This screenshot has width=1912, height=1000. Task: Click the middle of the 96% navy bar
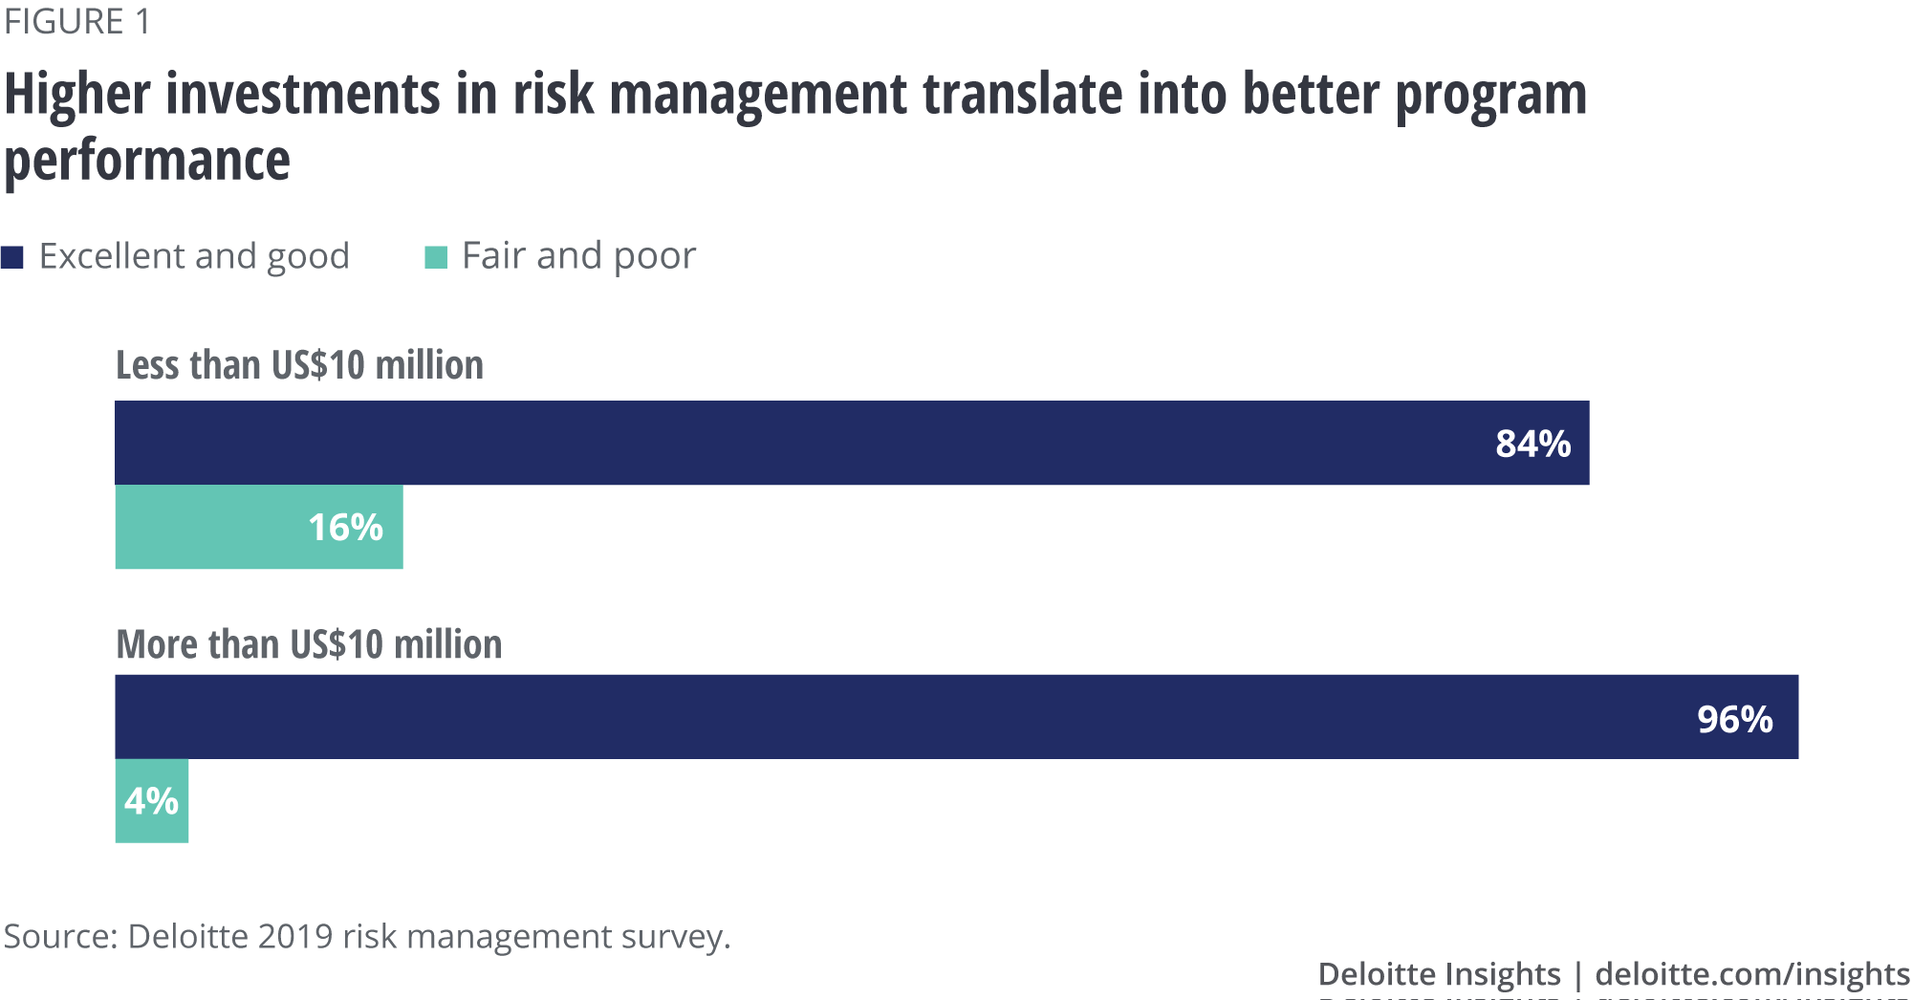tap(956, 717)
